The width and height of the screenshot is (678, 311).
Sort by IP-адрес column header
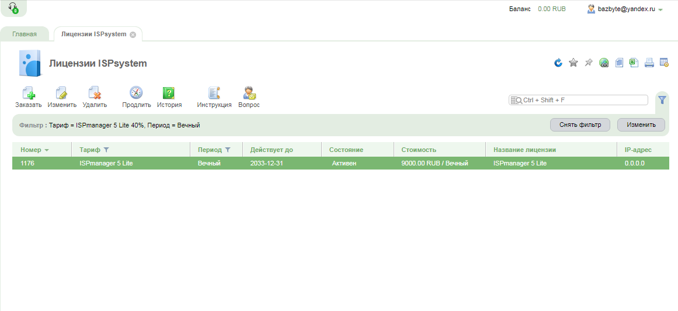click(638, 150)
